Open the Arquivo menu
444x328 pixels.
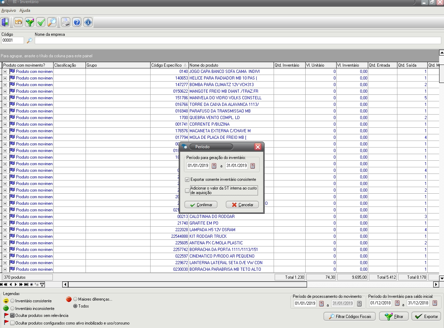click(x=8, y=10)
